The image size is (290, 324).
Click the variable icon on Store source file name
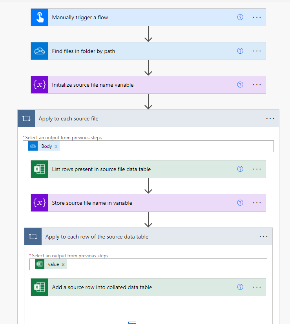click(40, 203)
